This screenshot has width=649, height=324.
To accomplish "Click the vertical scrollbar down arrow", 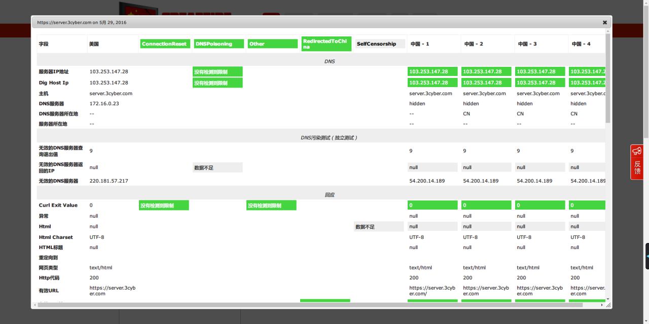I will [608, 298].
